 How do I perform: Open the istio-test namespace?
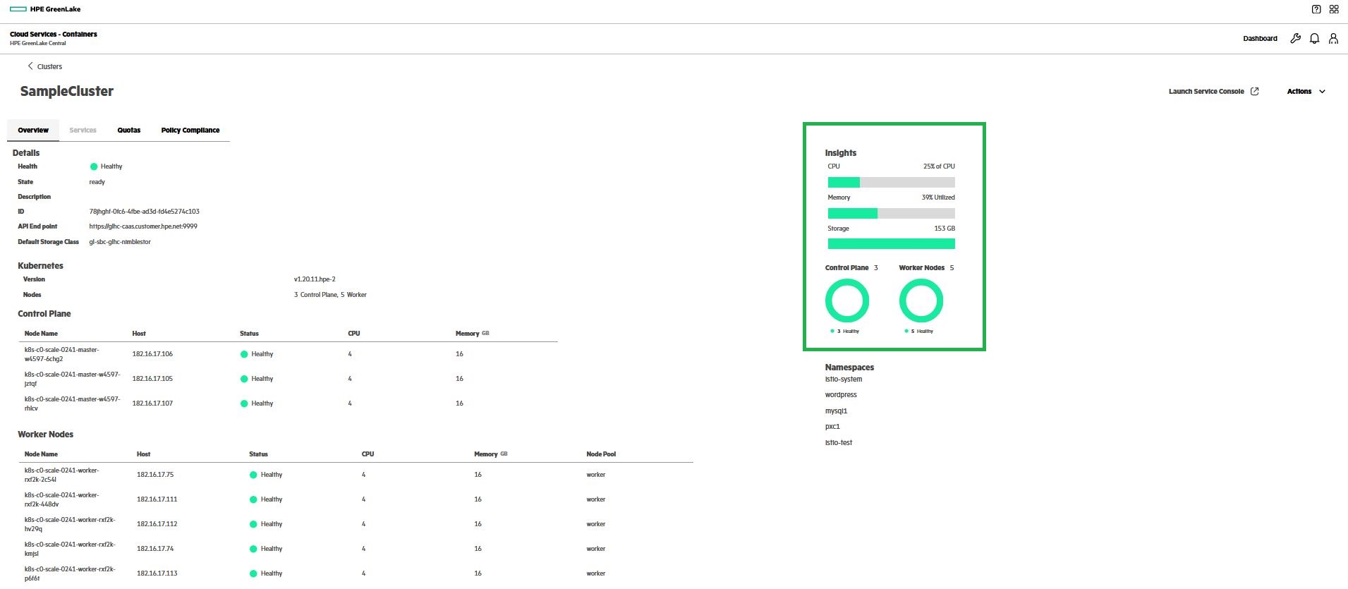(x=839, y=443)
